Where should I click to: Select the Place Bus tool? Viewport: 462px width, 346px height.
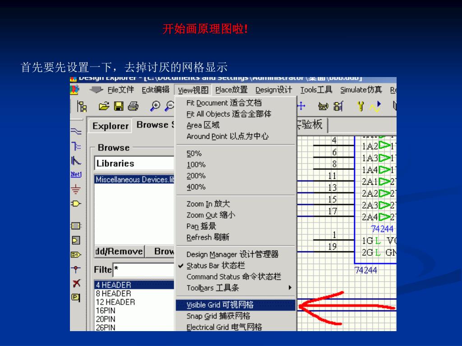point(76,146)
